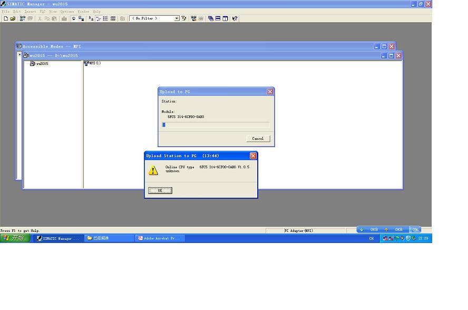The image size is (468, 310).
Task: Click the Simulation On/Off toolbar icon
Action: (201, 18)
